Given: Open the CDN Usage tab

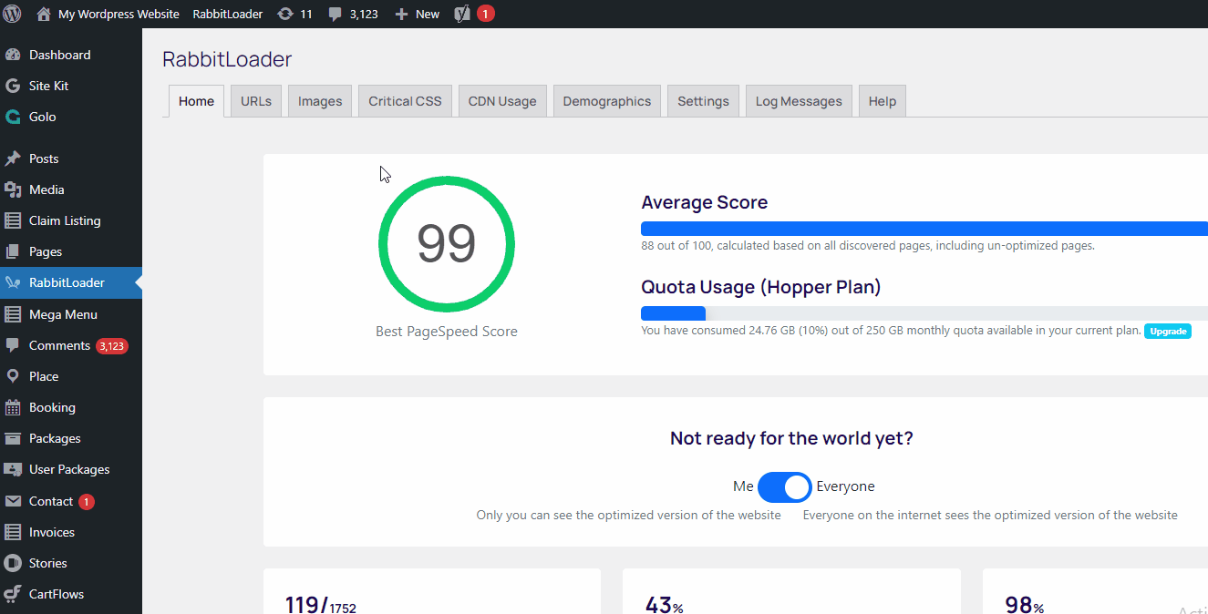Looking at the screenshot, I should pyautogui.click(x=502, y=101).
